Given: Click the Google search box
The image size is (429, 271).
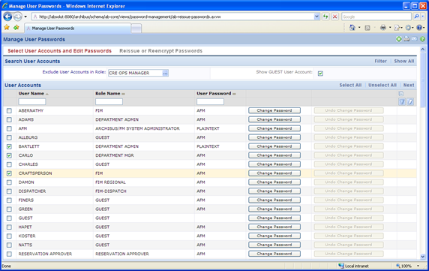Looking at the screenshot, I should click(x=376, y=17).
